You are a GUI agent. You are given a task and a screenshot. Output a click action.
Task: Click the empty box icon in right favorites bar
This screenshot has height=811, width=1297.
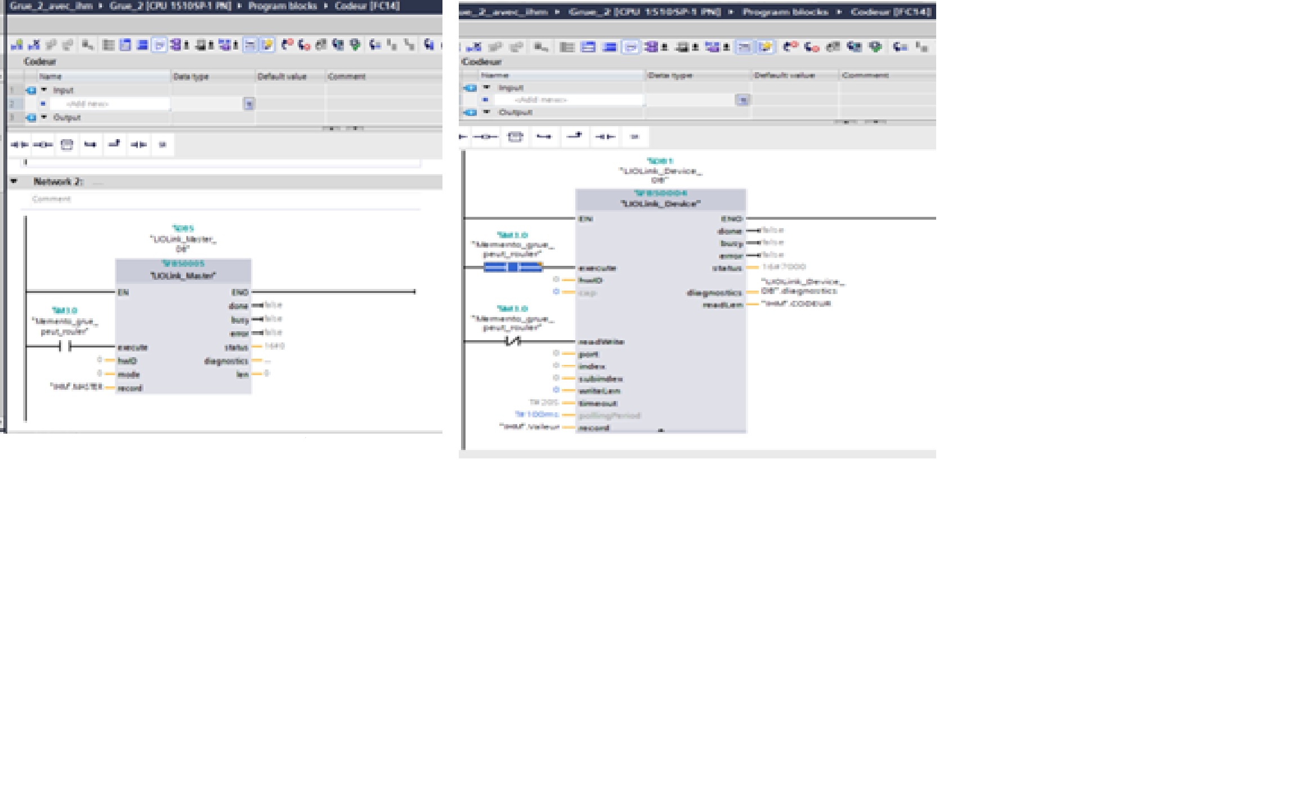coord(515,137)
